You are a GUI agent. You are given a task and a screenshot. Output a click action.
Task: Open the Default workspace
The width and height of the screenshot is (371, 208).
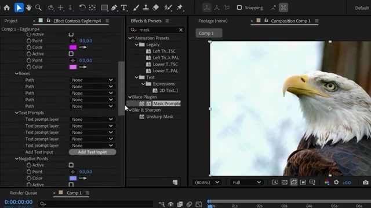[x=362, y=8]
